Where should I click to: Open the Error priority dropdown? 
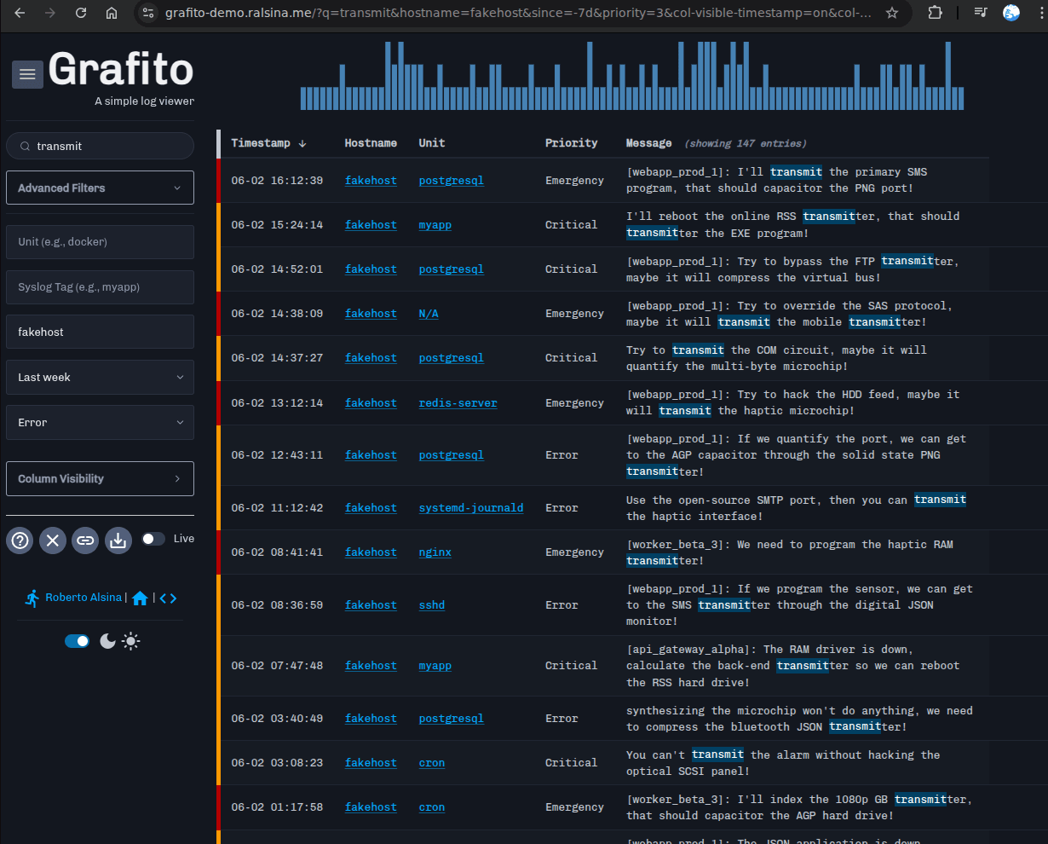tap(100, 422)
